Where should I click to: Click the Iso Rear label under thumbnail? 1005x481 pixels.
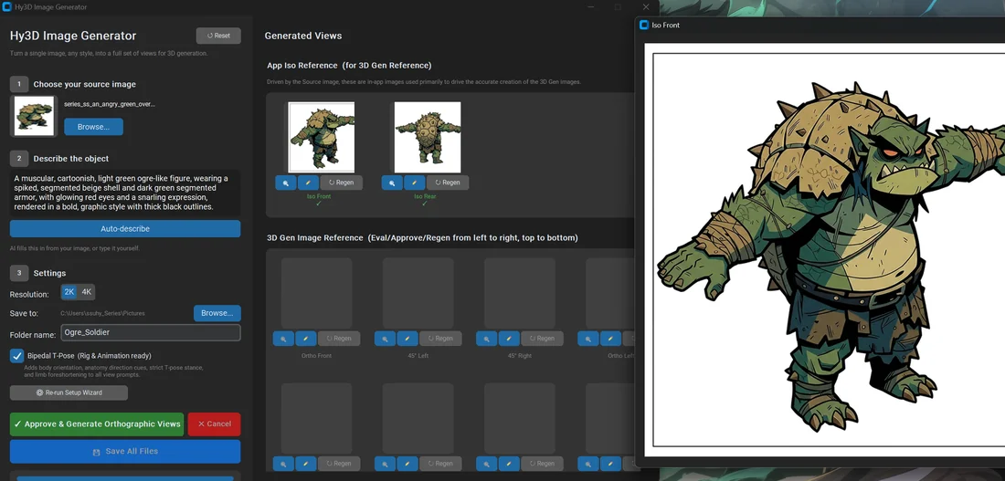425,196
